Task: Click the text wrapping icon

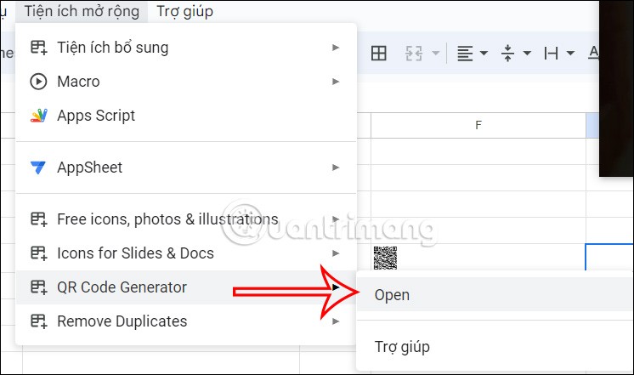Action: point(551,53)
